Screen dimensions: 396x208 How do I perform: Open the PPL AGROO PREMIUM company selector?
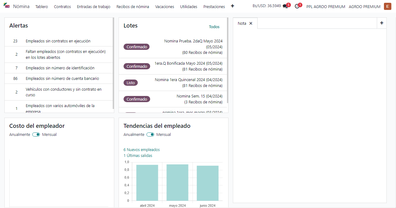[325, 6]
